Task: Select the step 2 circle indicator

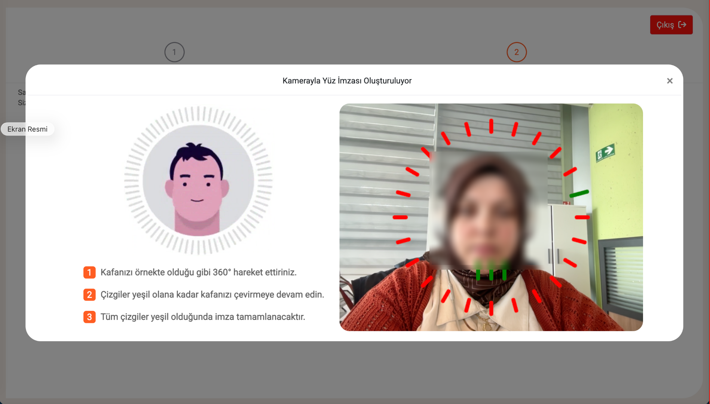Action: click(x=516, y=52)
